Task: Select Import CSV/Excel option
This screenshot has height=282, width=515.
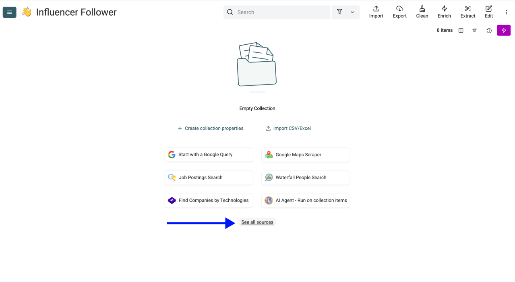Action: pyautogui.click(x=288, y=129)
